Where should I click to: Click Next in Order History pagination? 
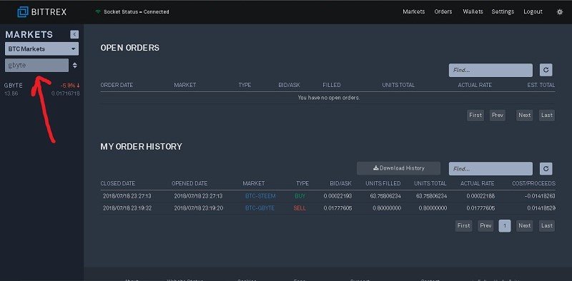(524, 225)
